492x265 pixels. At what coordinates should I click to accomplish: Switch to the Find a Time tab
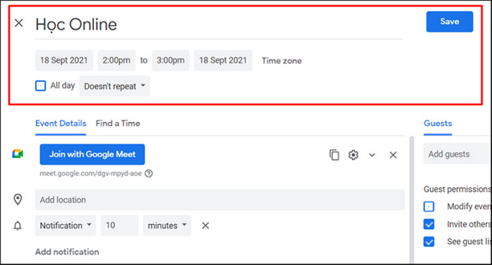[117, 123]
